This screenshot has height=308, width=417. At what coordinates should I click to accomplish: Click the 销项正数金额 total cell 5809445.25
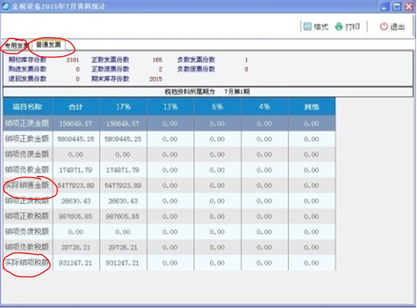(x=76, y=139)
